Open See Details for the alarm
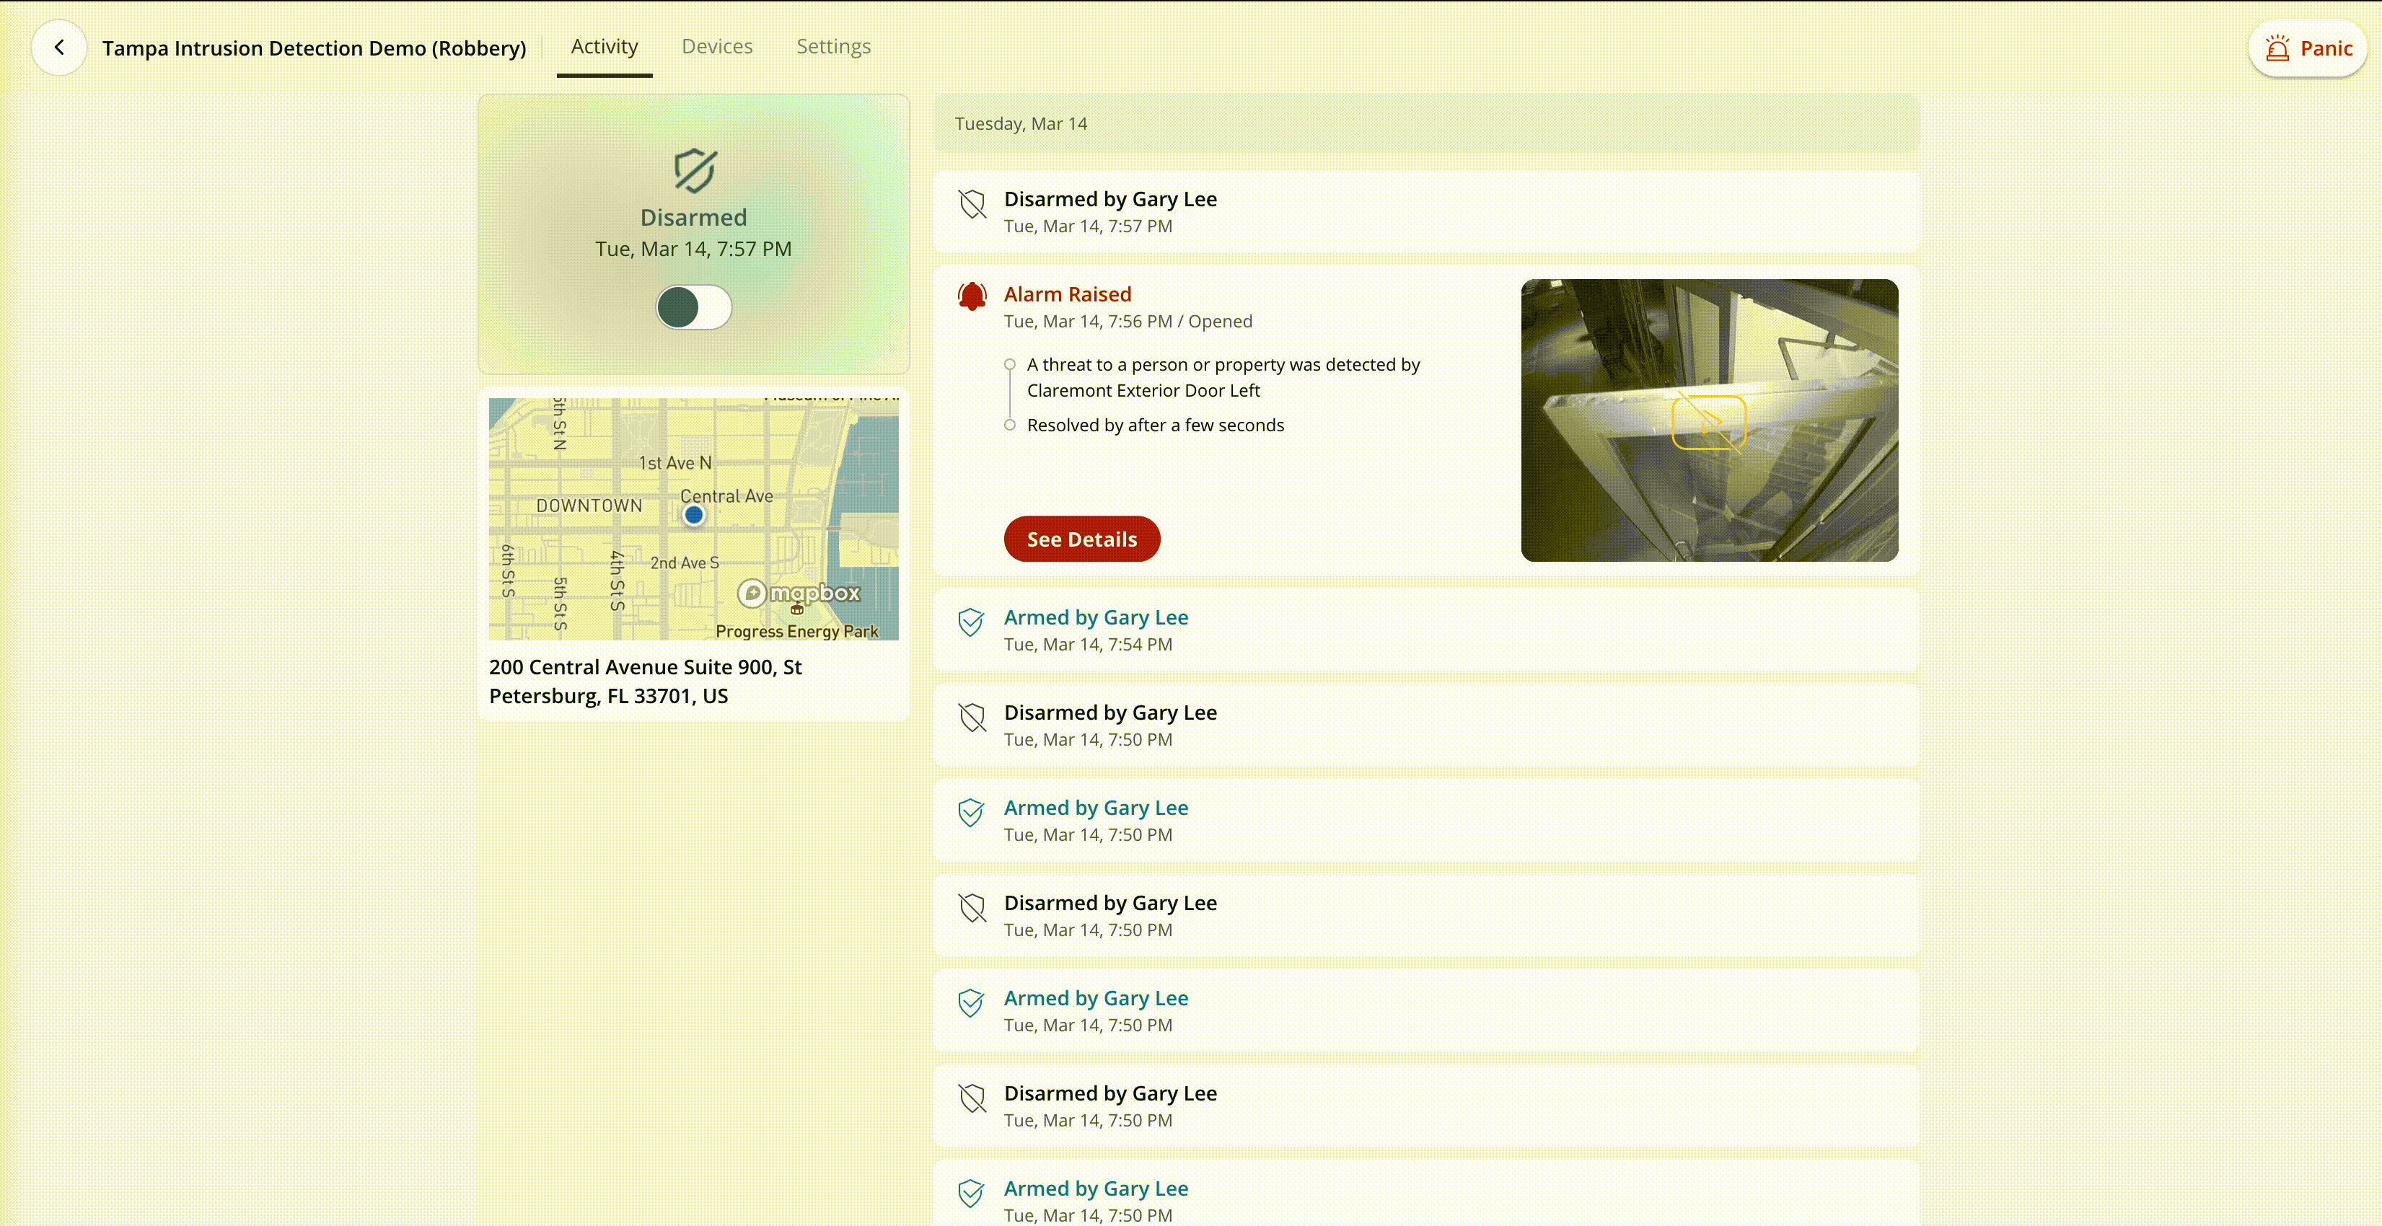This screenshot has height=1226, width=2382. tap(1081, 539)
